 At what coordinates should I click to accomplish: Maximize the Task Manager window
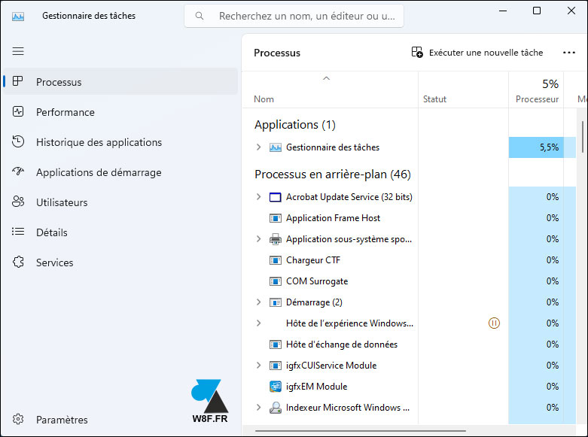pos(537,11)
